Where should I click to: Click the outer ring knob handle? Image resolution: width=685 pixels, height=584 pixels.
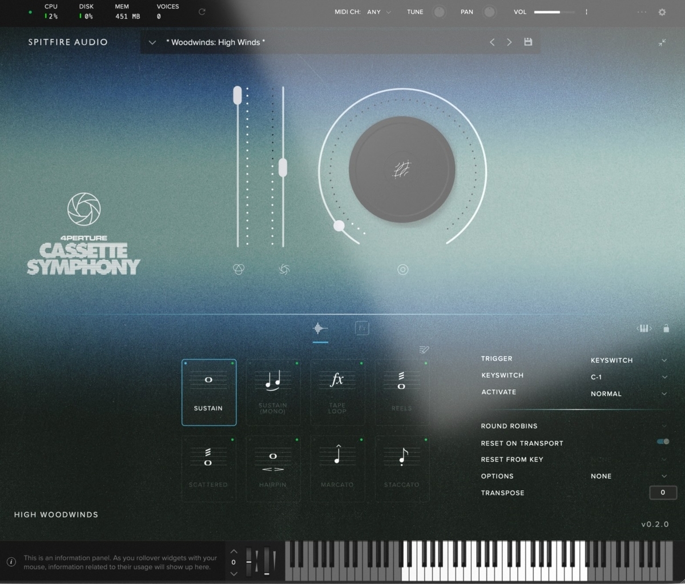pyautogui.click(x=339, y=225)
